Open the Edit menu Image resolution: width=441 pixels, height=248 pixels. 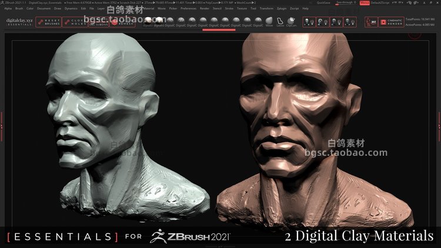pos(83,8)
